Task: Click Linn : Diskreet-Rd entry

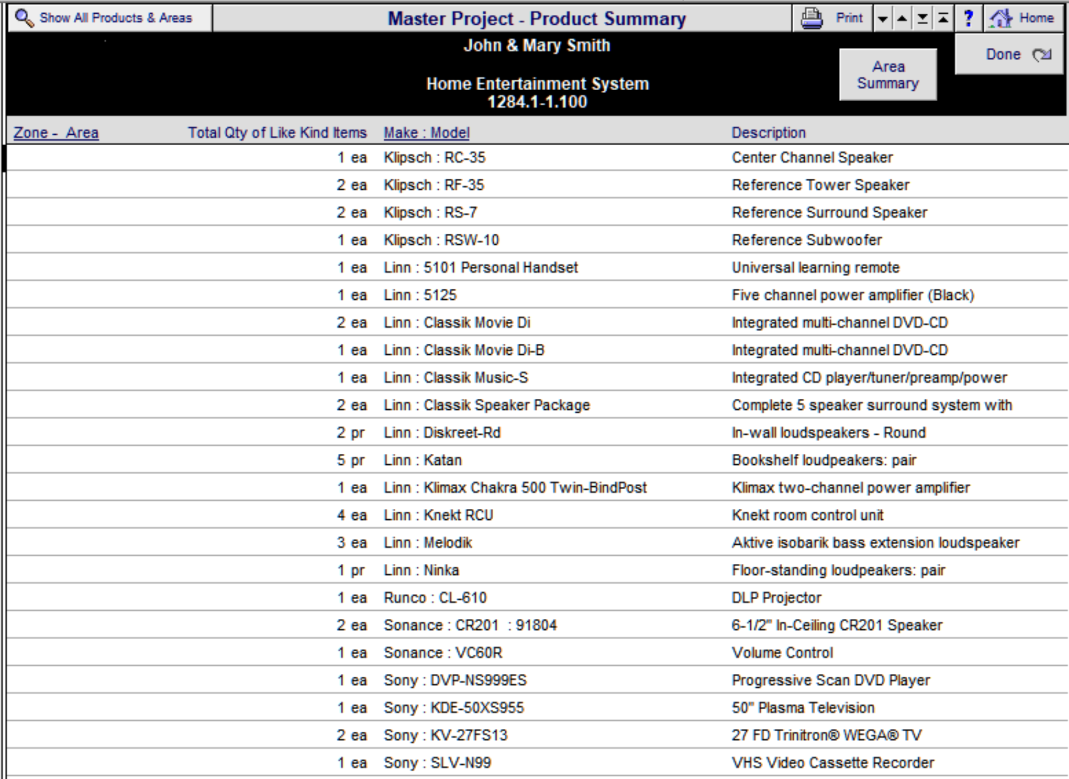Action: pos(442,432)
